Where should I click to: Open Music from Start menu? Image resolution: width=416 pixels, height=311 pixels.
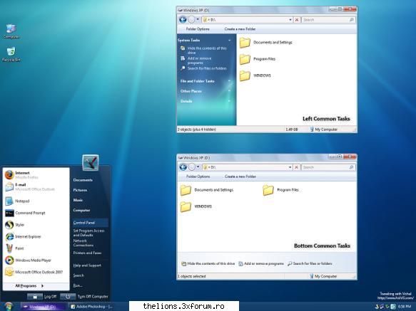[78, 200]
